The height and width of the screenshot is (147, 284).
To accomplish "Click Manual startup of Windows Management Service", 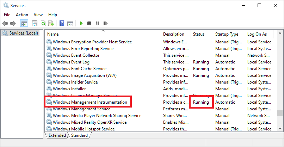I will click(x=222, y=109).
